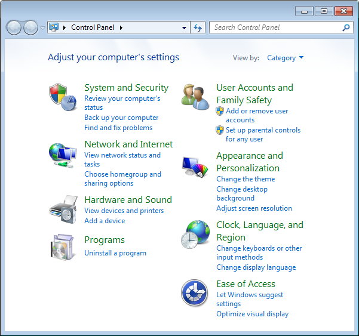Click the Network and Internet globe icon
Viewport: 359px width, 336px height.
coord(63,156)
